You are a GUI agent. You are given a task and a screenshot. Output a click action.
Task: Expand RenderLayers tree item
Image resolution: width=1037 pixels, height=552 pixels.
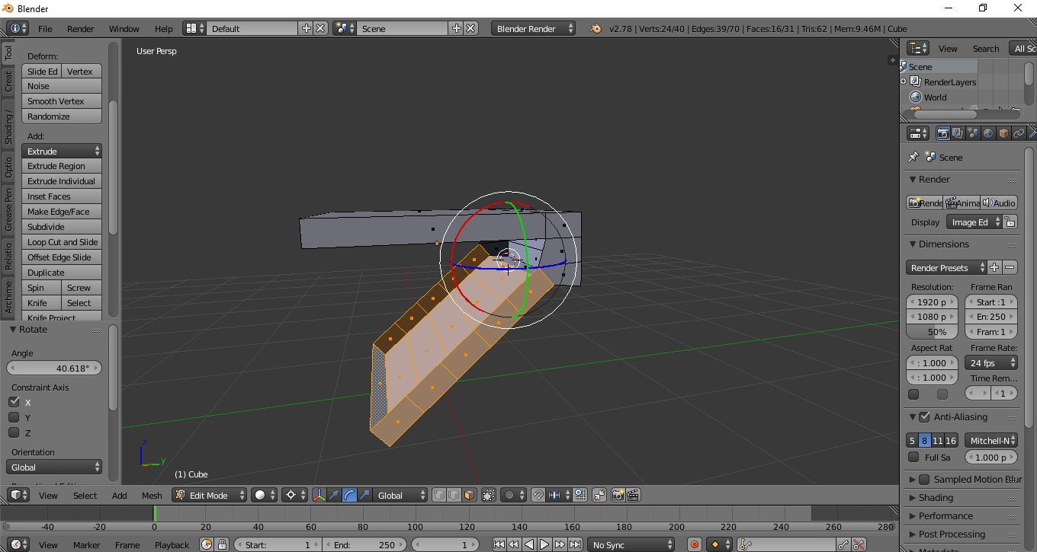[904, 81]
